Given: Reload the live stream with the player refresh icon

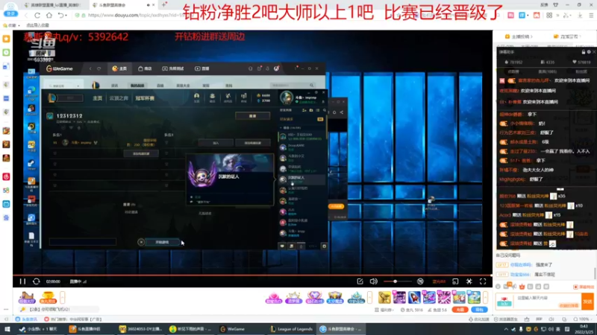Looking at the screenshot, I should pos(36,281).
